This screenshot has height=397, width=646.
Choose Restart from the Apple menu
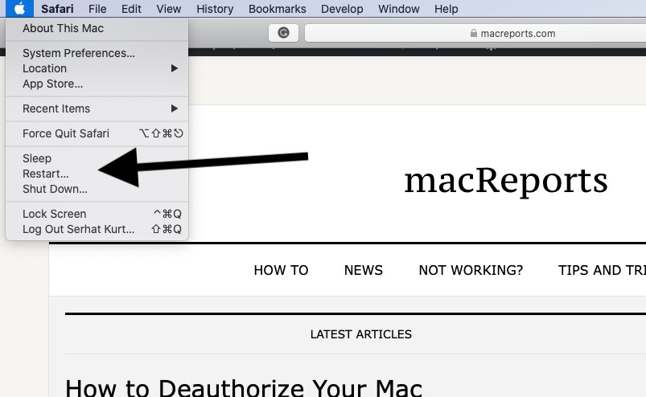pyautogui.click(x=97, y=174)
